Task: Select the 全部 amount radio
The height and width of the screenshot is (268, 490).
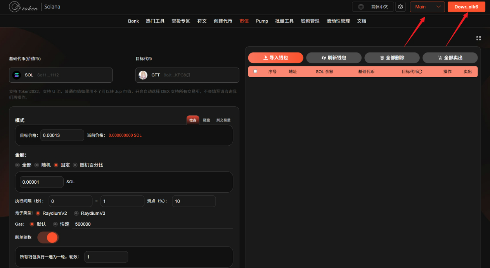Action: (x=17, y=165)
